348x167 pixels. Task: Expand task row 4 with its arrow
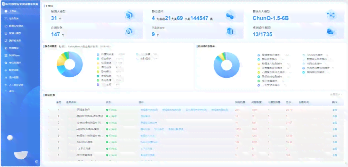click(48, 129)
